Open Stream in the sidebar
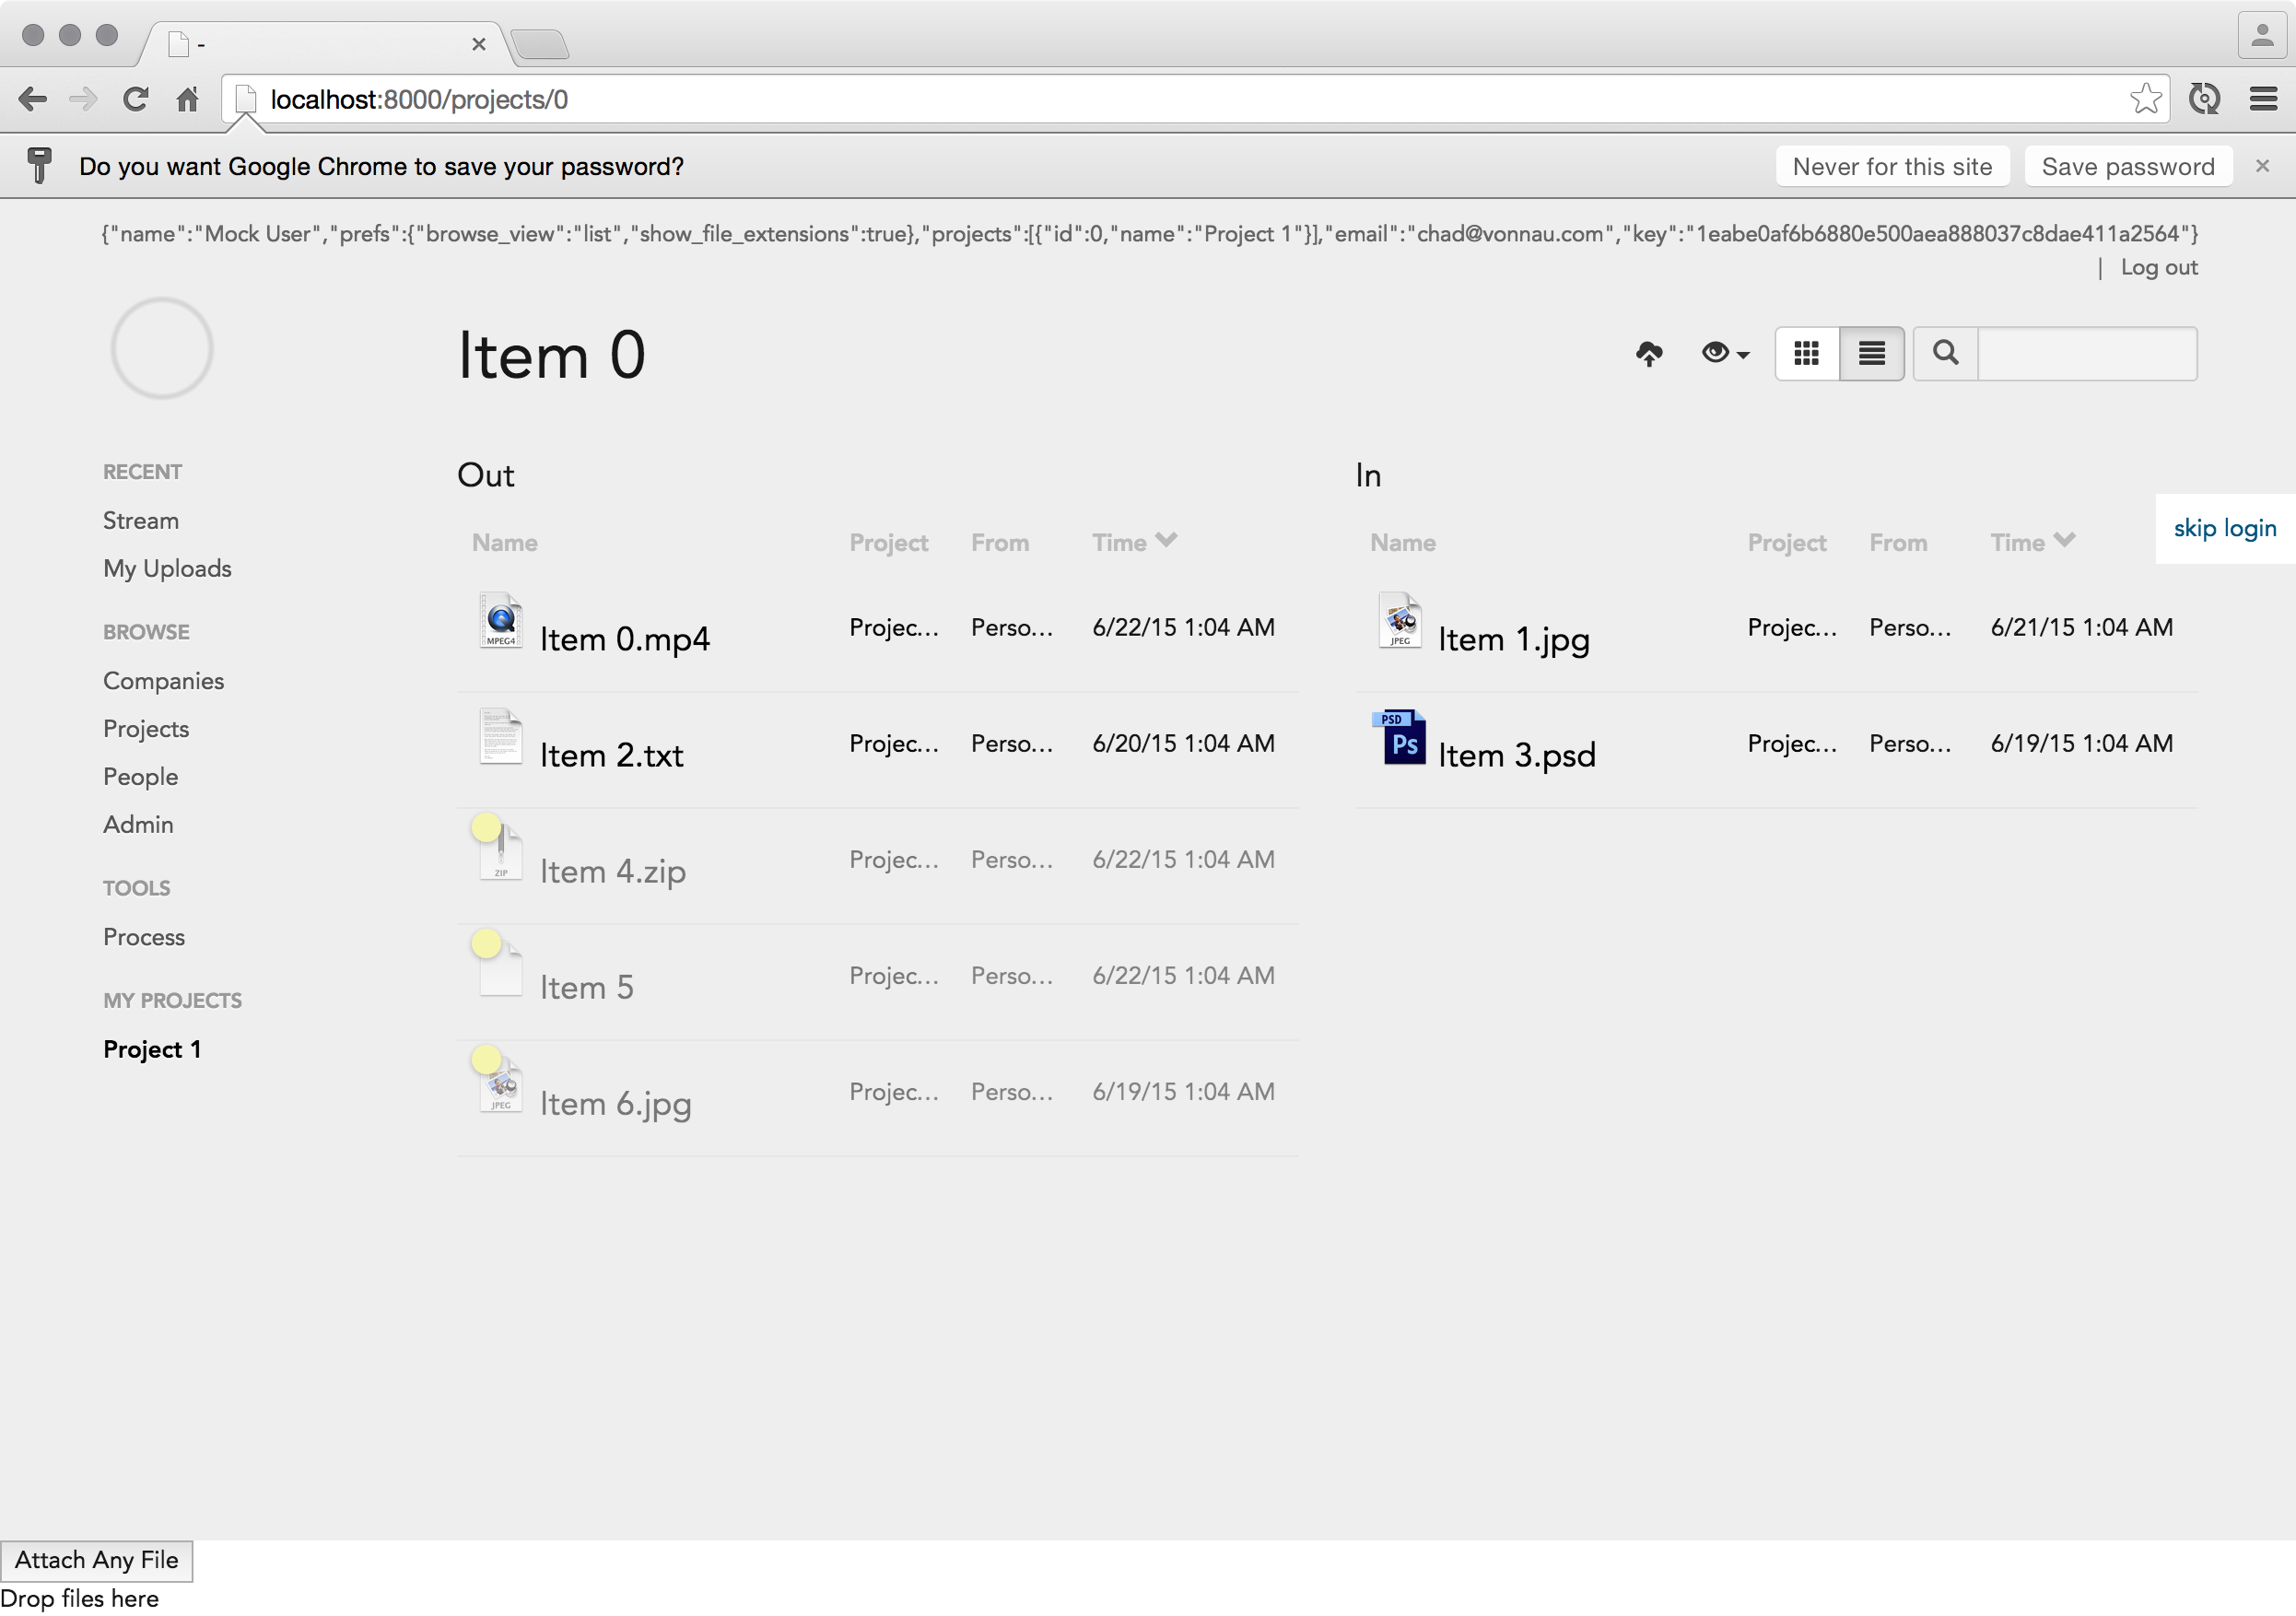This screenshot has height=1616, width=2296. [x=141, y=521]
